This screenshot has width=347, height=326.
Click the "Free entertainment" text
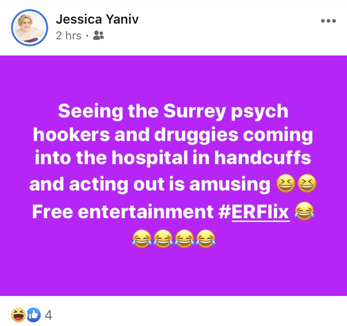pos(123,212)
